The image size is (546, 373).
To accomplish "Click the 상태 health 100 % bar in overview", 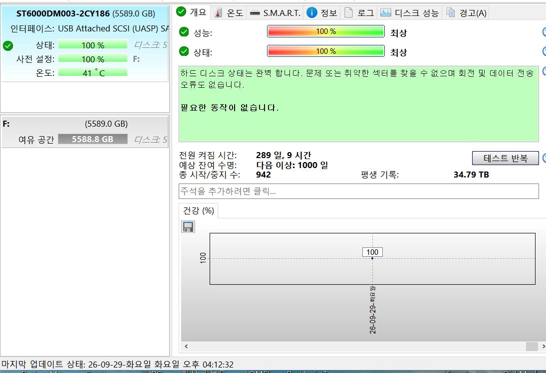I will coord(325,51).
